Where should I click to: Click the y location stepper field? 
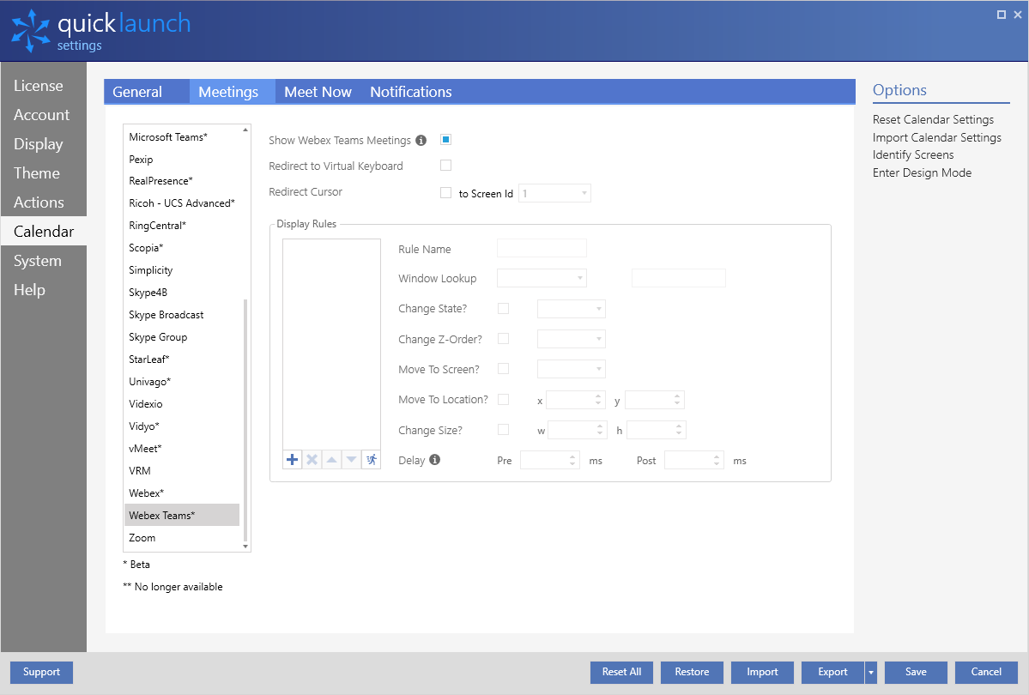[654, 400]
